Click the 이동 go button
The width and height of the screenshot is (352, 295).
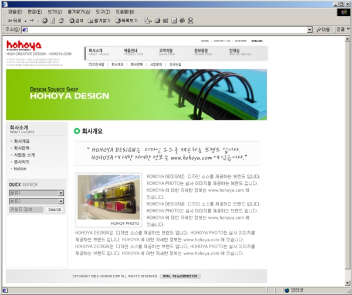point(323,30)
